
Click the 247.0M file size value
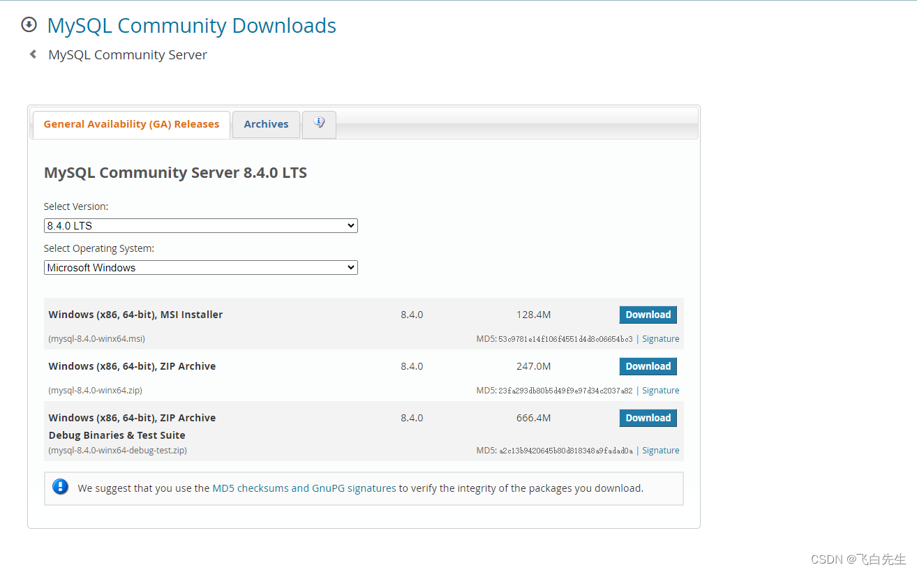click(534, 366)
